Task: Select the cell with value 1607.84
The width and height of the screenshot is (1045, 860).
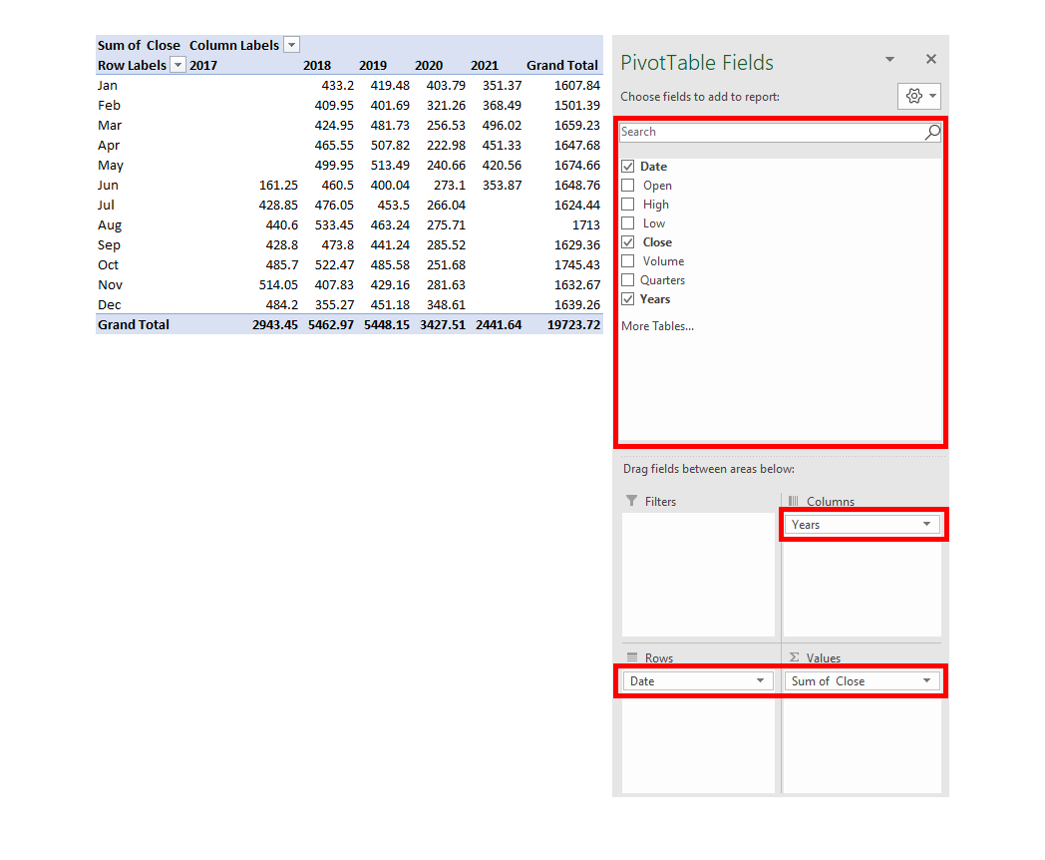Action: point(577,86)
